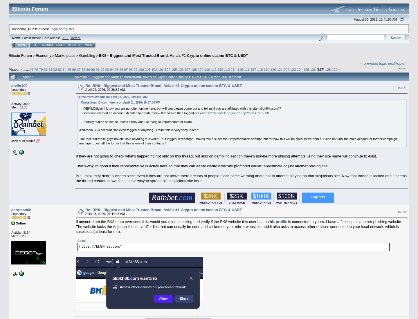Jump to page 100 of the topic
Image resolution: width=418 pixels, height=319 pixels.
(x=141, y=70)
